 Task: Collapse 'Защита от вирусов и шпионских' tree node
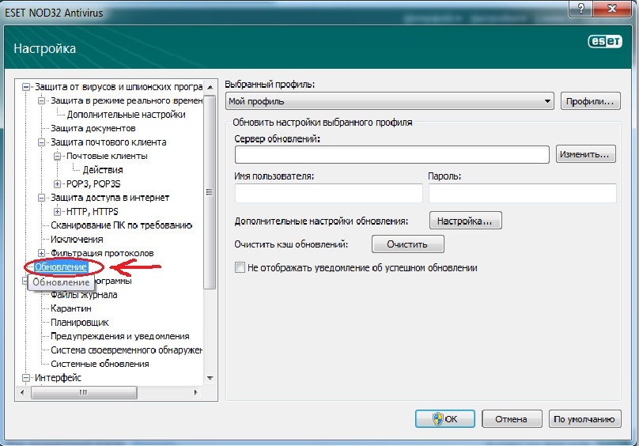[26, 87]
